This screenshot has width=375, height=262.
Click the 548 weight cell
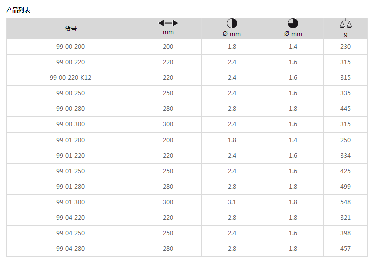(x=345, y=202)
